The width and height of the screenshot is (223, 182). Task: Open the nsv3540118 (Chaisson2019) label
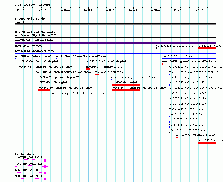pos(187,104)
